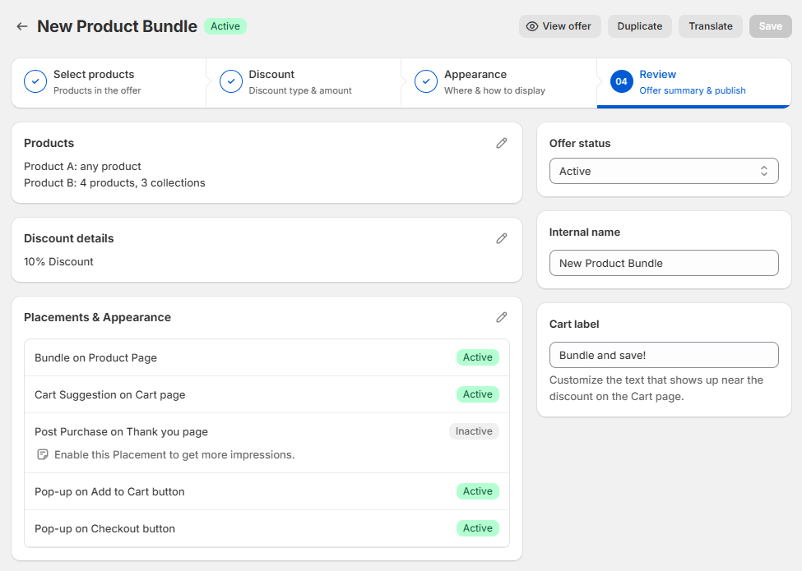Click Active badge on Pop-up on Checkout row

pyautogui.click(x=478, y=528)
